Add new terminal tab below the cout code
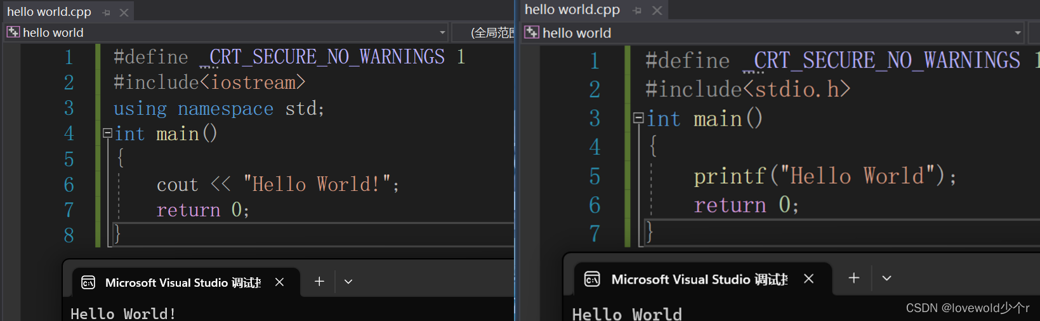This screenshot has width=1040, height=321. pyautogui.click(x=319, y=282)
